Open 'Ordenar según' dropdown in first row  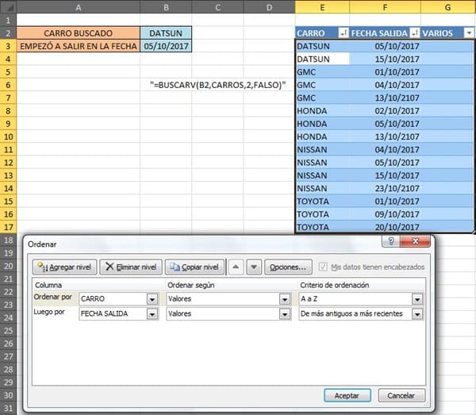[284, 299]
